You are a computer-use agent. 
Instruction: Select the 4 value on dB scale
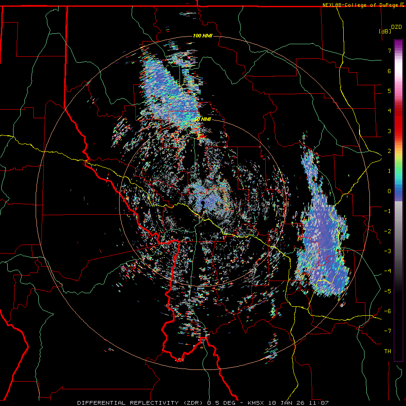pyautogui.click(x=389, y=111)
